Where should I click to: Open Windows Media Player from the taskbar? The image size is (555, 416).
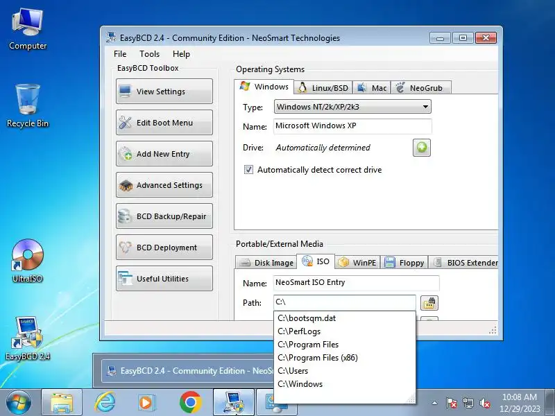point(146,403)
